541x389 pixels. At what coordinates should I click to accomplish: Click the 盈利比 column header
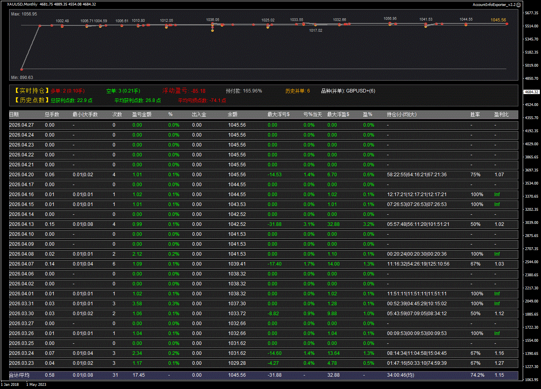(501, 115)
